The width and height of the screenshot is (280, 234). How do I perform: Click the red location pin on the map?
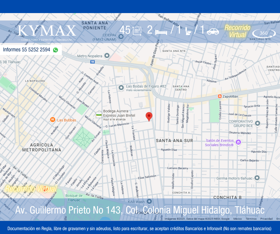149,116
